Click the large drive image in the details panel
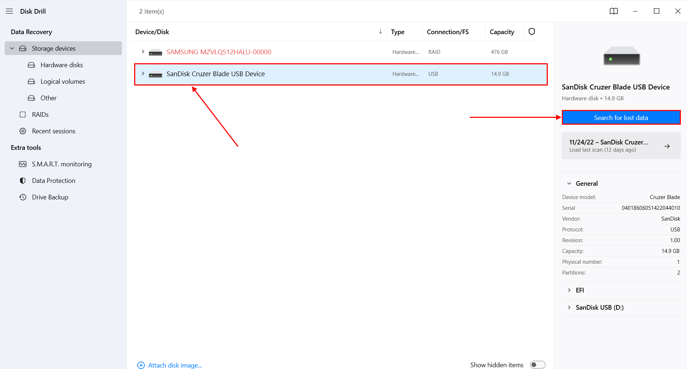Viewport: 687px width, 369px height. click(x=622, y=56)
